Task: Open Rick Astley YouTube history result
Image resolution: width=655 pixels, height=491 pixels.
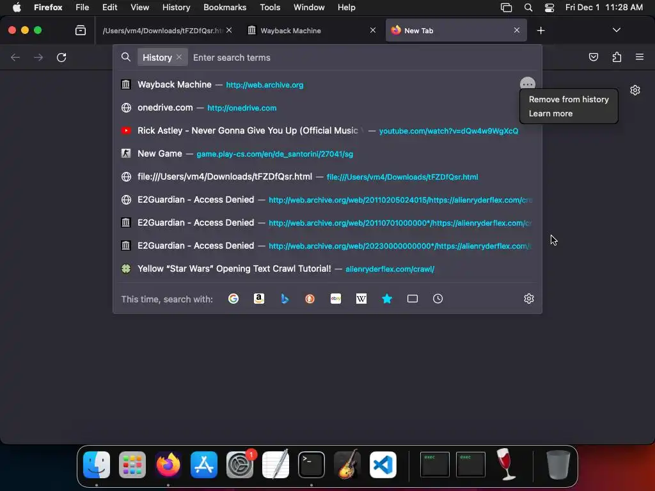Action: coord(327,130)
